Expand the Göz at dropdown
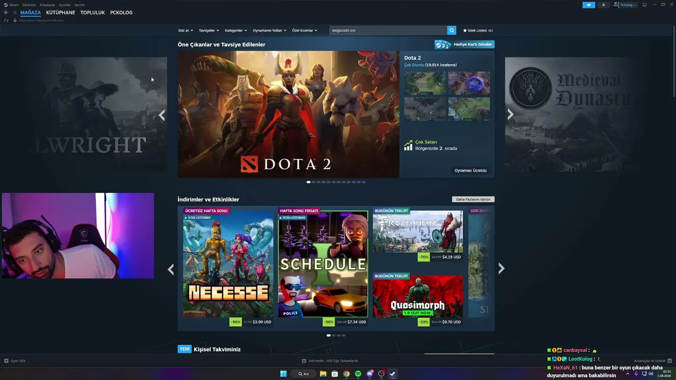676x380 pixels. coord(186,31)
